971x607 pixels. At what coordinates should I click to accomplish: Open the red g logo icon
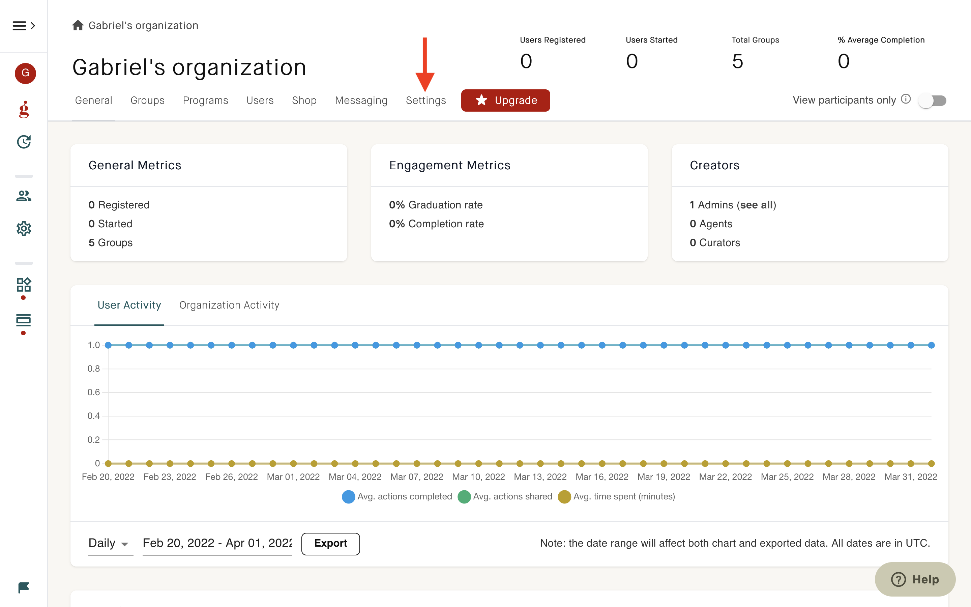(24, 109)
